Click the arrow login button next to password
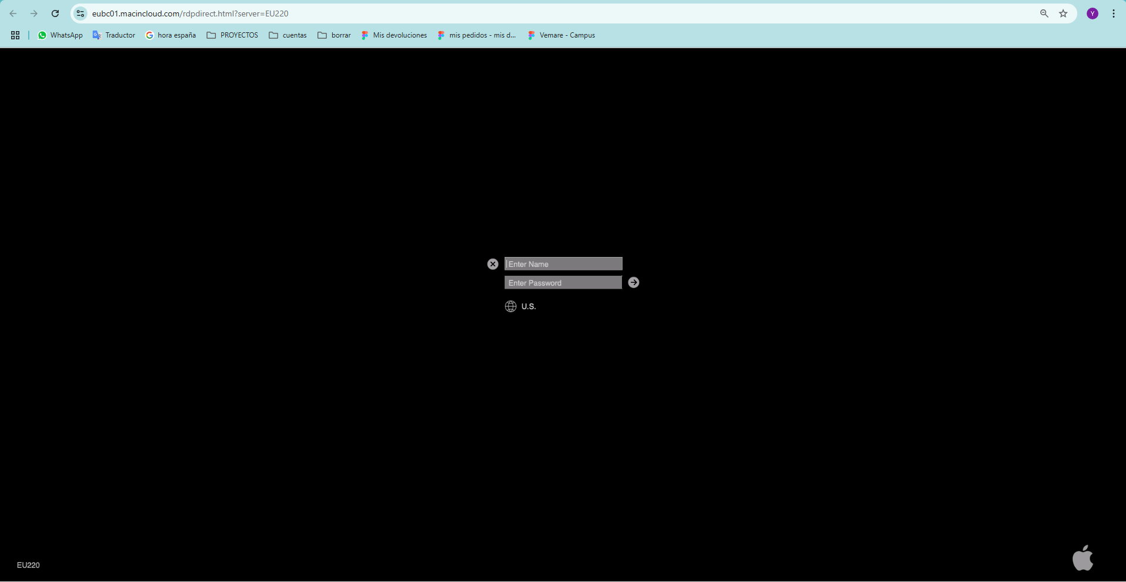The width and height of the screenshot is (1126, 582). click(x=634, y=283)
